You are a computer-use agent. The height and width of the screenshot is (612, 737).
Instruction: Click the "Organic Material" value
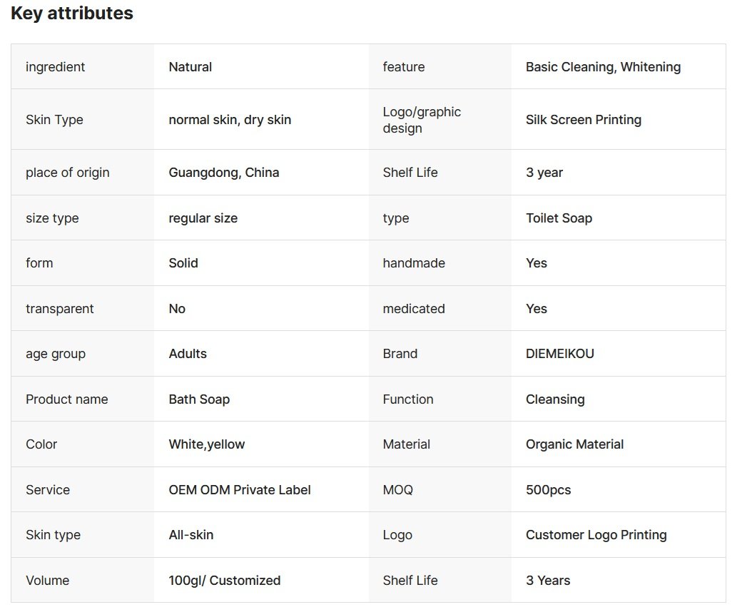tap(574, 444)
